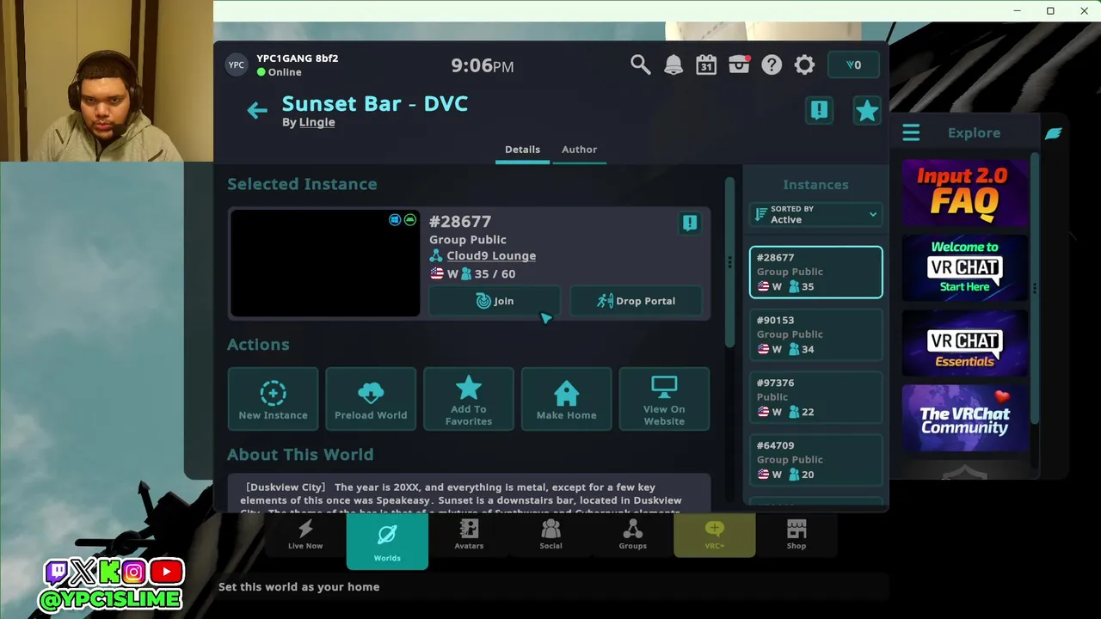Click the Explore panel scrollbar
The image size is (1101, 619).
(x=1035, y=288)
